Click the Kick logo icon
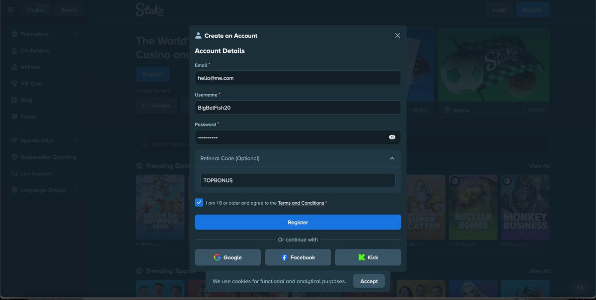The height and width of the screenshot is (300, 596). coord(362,257)
